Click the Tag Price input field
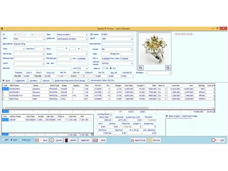Viewport: 228px width, 171px height. (119, 133)
